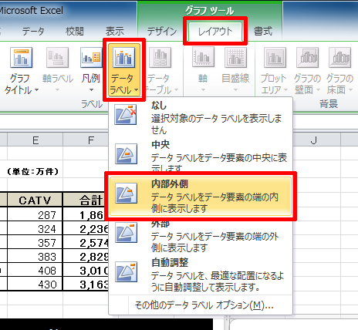Click the 3,163 total cell
Screen dimensions: 358x330
(86, 284)
